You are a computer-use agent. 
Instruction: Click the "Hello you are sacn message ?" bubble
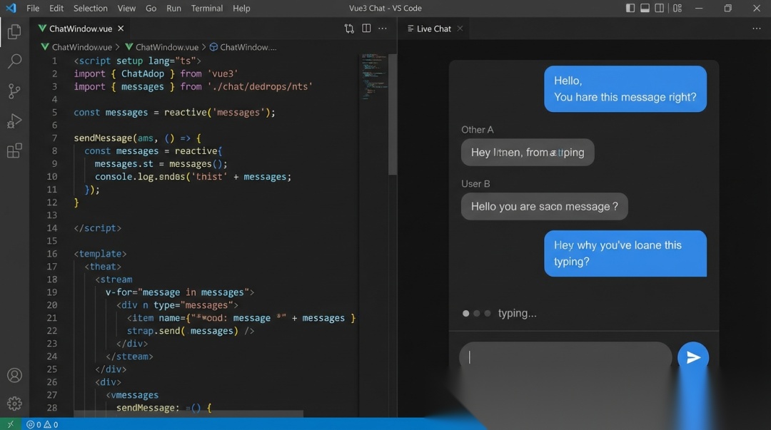pyautogui.click(x=544, y=206)
